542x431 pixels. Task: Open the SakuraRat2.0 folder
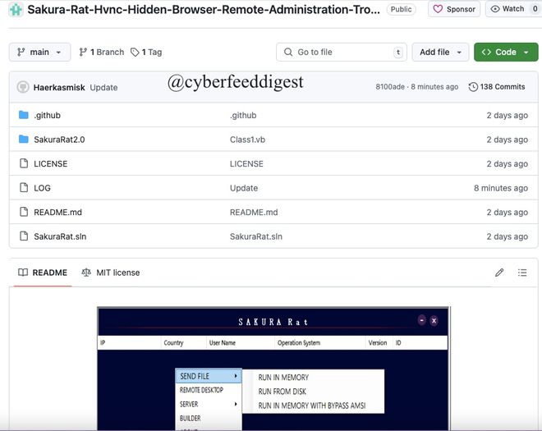click(x=59, y=140)
